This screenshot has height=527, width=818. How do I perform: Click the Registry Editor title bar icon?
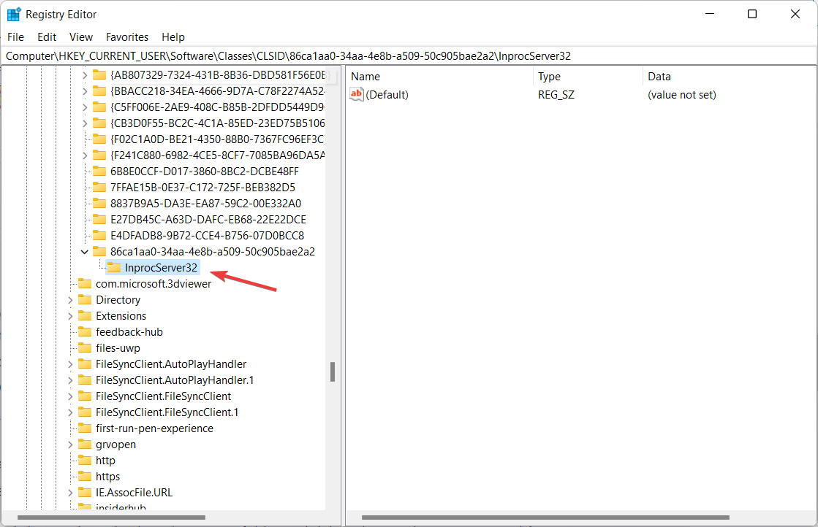pos(14,14)
